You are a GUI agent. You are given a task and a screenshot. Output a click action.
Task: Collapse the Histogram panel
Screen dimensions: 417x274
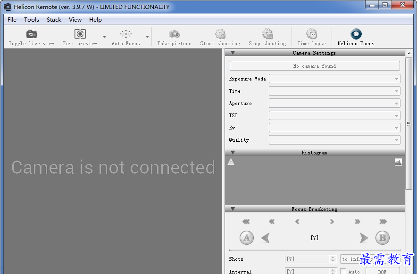coord(233,153)
